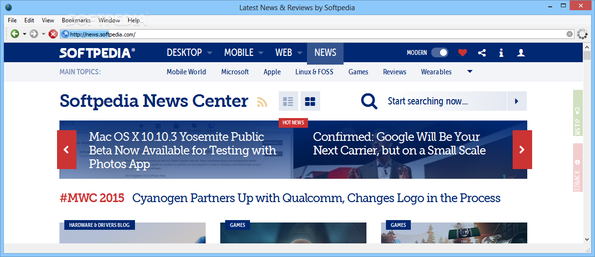Screen dimensions: 595x257
Task: Click the loading throbber gear icon
Action: pos(582,34)
